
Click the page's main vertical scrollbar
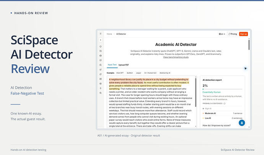(x=249, y=45)
